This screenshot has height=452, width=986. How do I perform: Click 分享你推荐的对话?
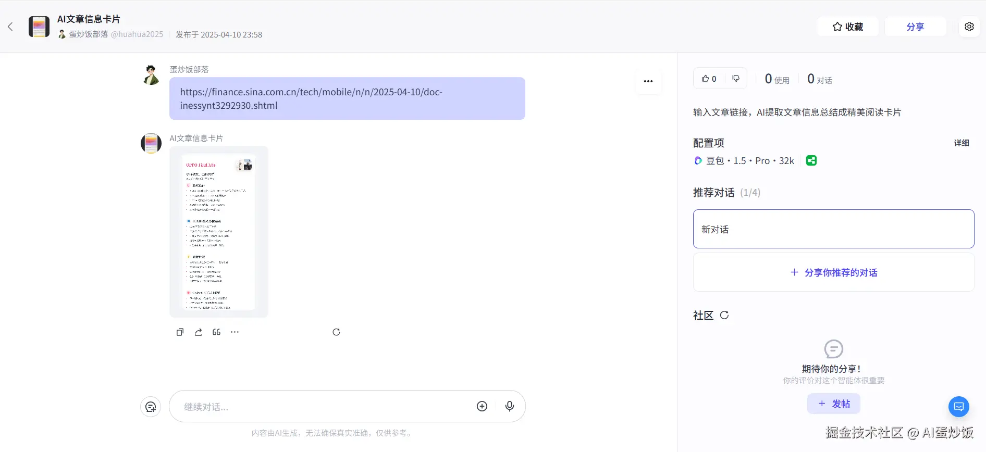834,273
